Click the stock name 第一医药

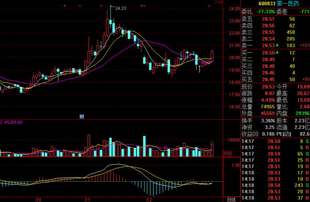(287, 4)
